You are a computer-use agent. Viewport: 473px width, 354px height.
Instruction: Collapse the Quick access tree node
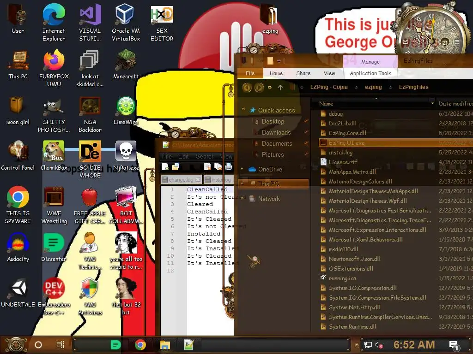[243, 110]
